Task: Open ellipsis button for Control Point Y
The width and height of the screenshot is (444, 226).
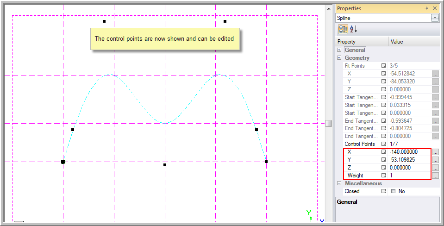Action: click(435, 160)
